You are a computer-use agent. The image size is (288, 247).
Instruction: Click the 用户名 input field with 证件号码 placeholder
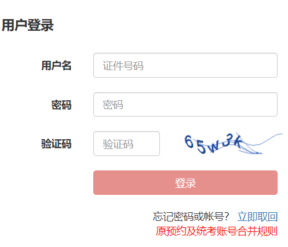pos(185,66)
